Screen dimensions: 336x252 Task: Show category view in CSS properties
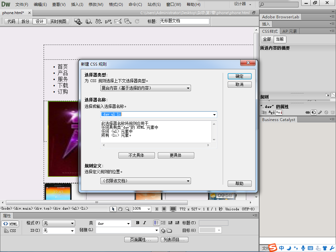coord(264,112)
